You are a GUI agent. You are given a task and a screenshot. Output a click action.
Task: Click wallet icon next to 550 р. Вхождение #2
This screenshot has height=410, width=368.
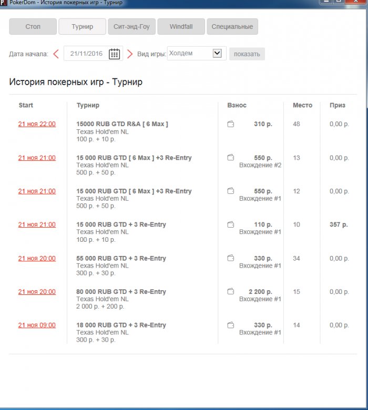tap(231, 157)
